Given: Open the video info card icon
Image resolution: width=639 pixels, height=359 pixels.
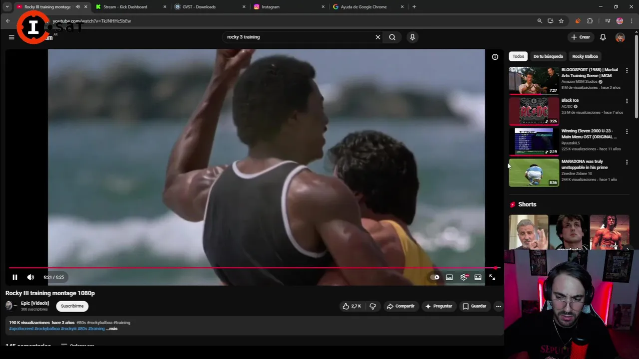Looking at the screenshot, I should click(495, 57).
